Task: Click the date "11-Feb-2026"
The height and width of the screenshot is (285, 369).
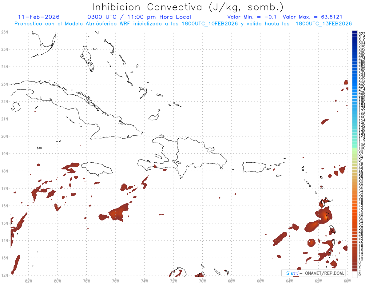Action: click(x=39, y=17)
